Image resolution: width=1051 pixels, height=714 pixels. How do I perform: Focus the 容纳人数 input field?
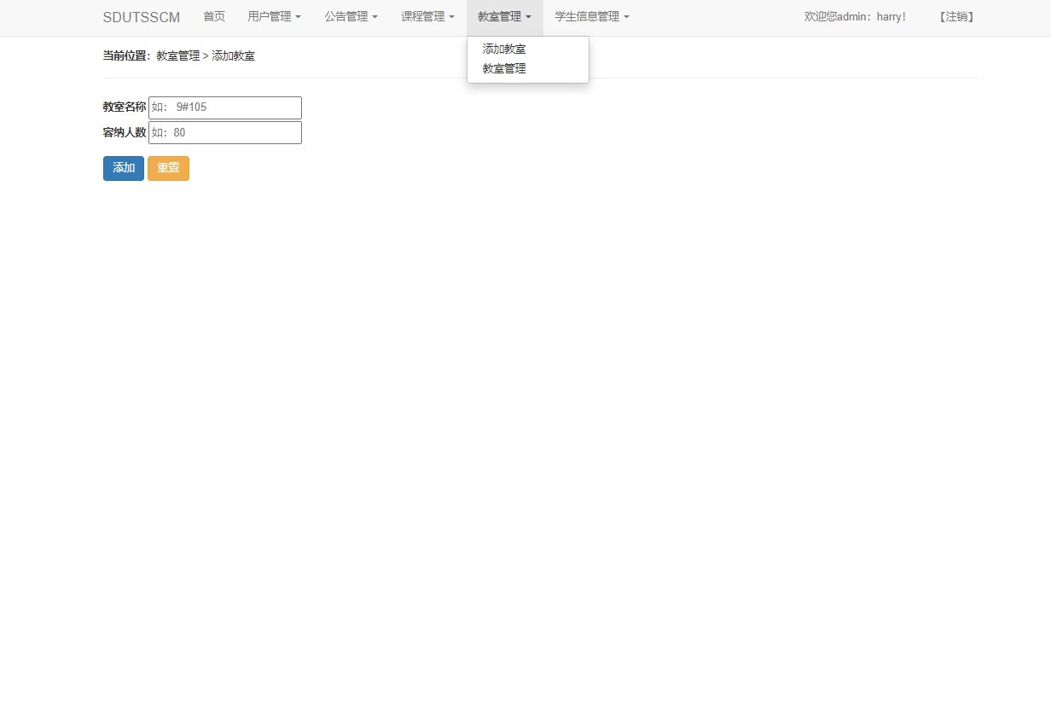coord(224,132)
